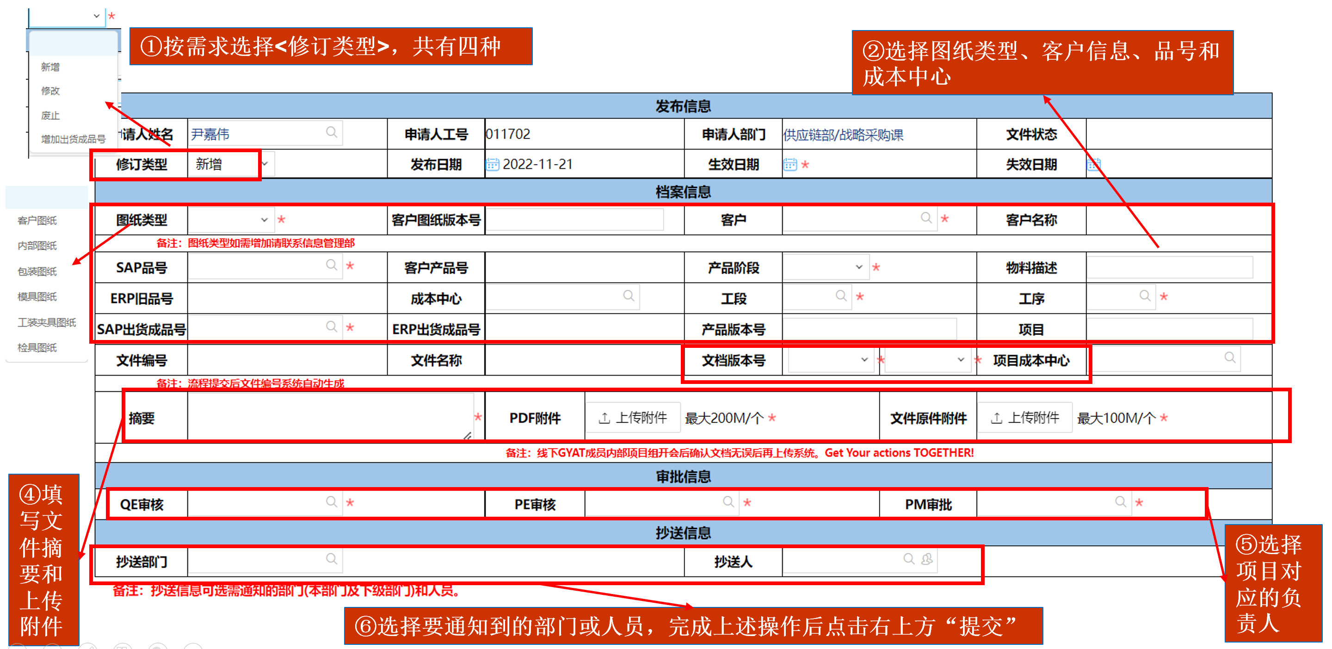Choose 内部图纸 drawing type
This screenshot has width=1332, height=649.
click(37, 246)
